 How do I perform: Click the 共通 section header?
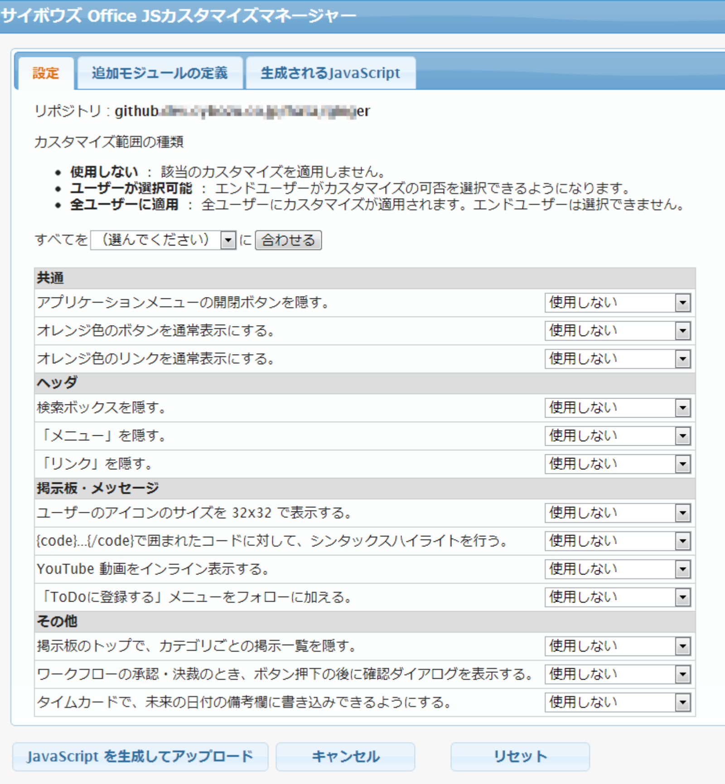pyautogui.click(x=365, y=278)
